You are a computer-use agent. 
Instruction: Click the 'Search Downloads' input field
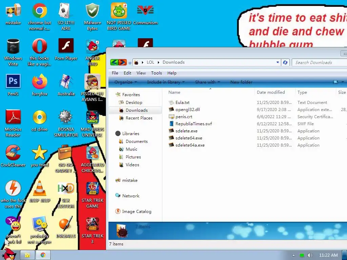tap(320, 62)
